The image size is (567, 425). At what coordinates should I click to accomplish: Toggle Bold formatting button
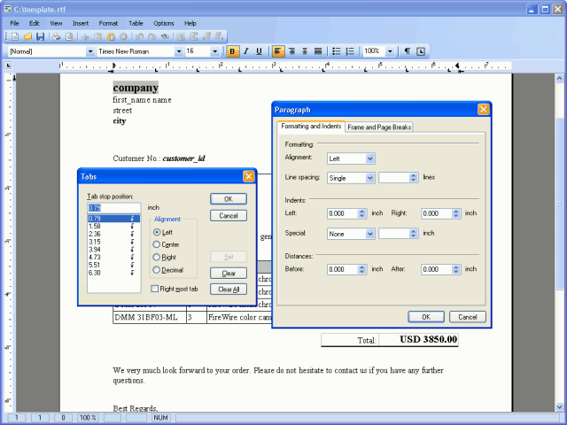pos(232,51)
